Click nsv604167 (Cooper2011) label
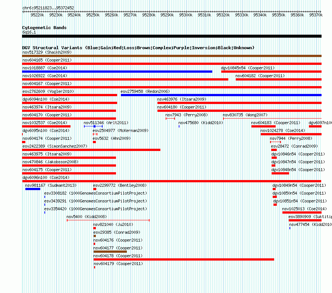Viewport: 332px width, 293px height. pyautogui.click(x=47, y=84)
